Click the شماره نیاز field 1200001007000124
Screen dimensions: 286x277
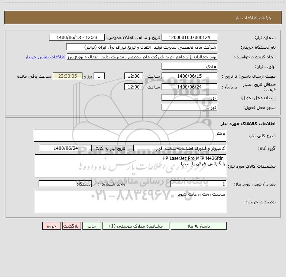[x=189, y=37]
